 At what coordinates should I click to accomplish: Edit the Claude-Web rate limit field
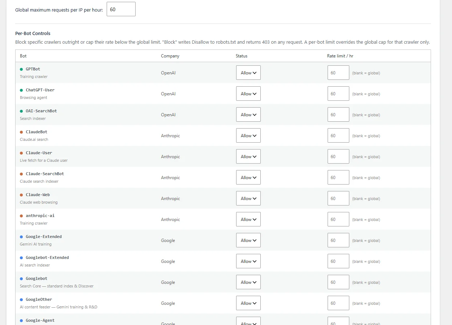pyautogui.click(x=338, y=198)
